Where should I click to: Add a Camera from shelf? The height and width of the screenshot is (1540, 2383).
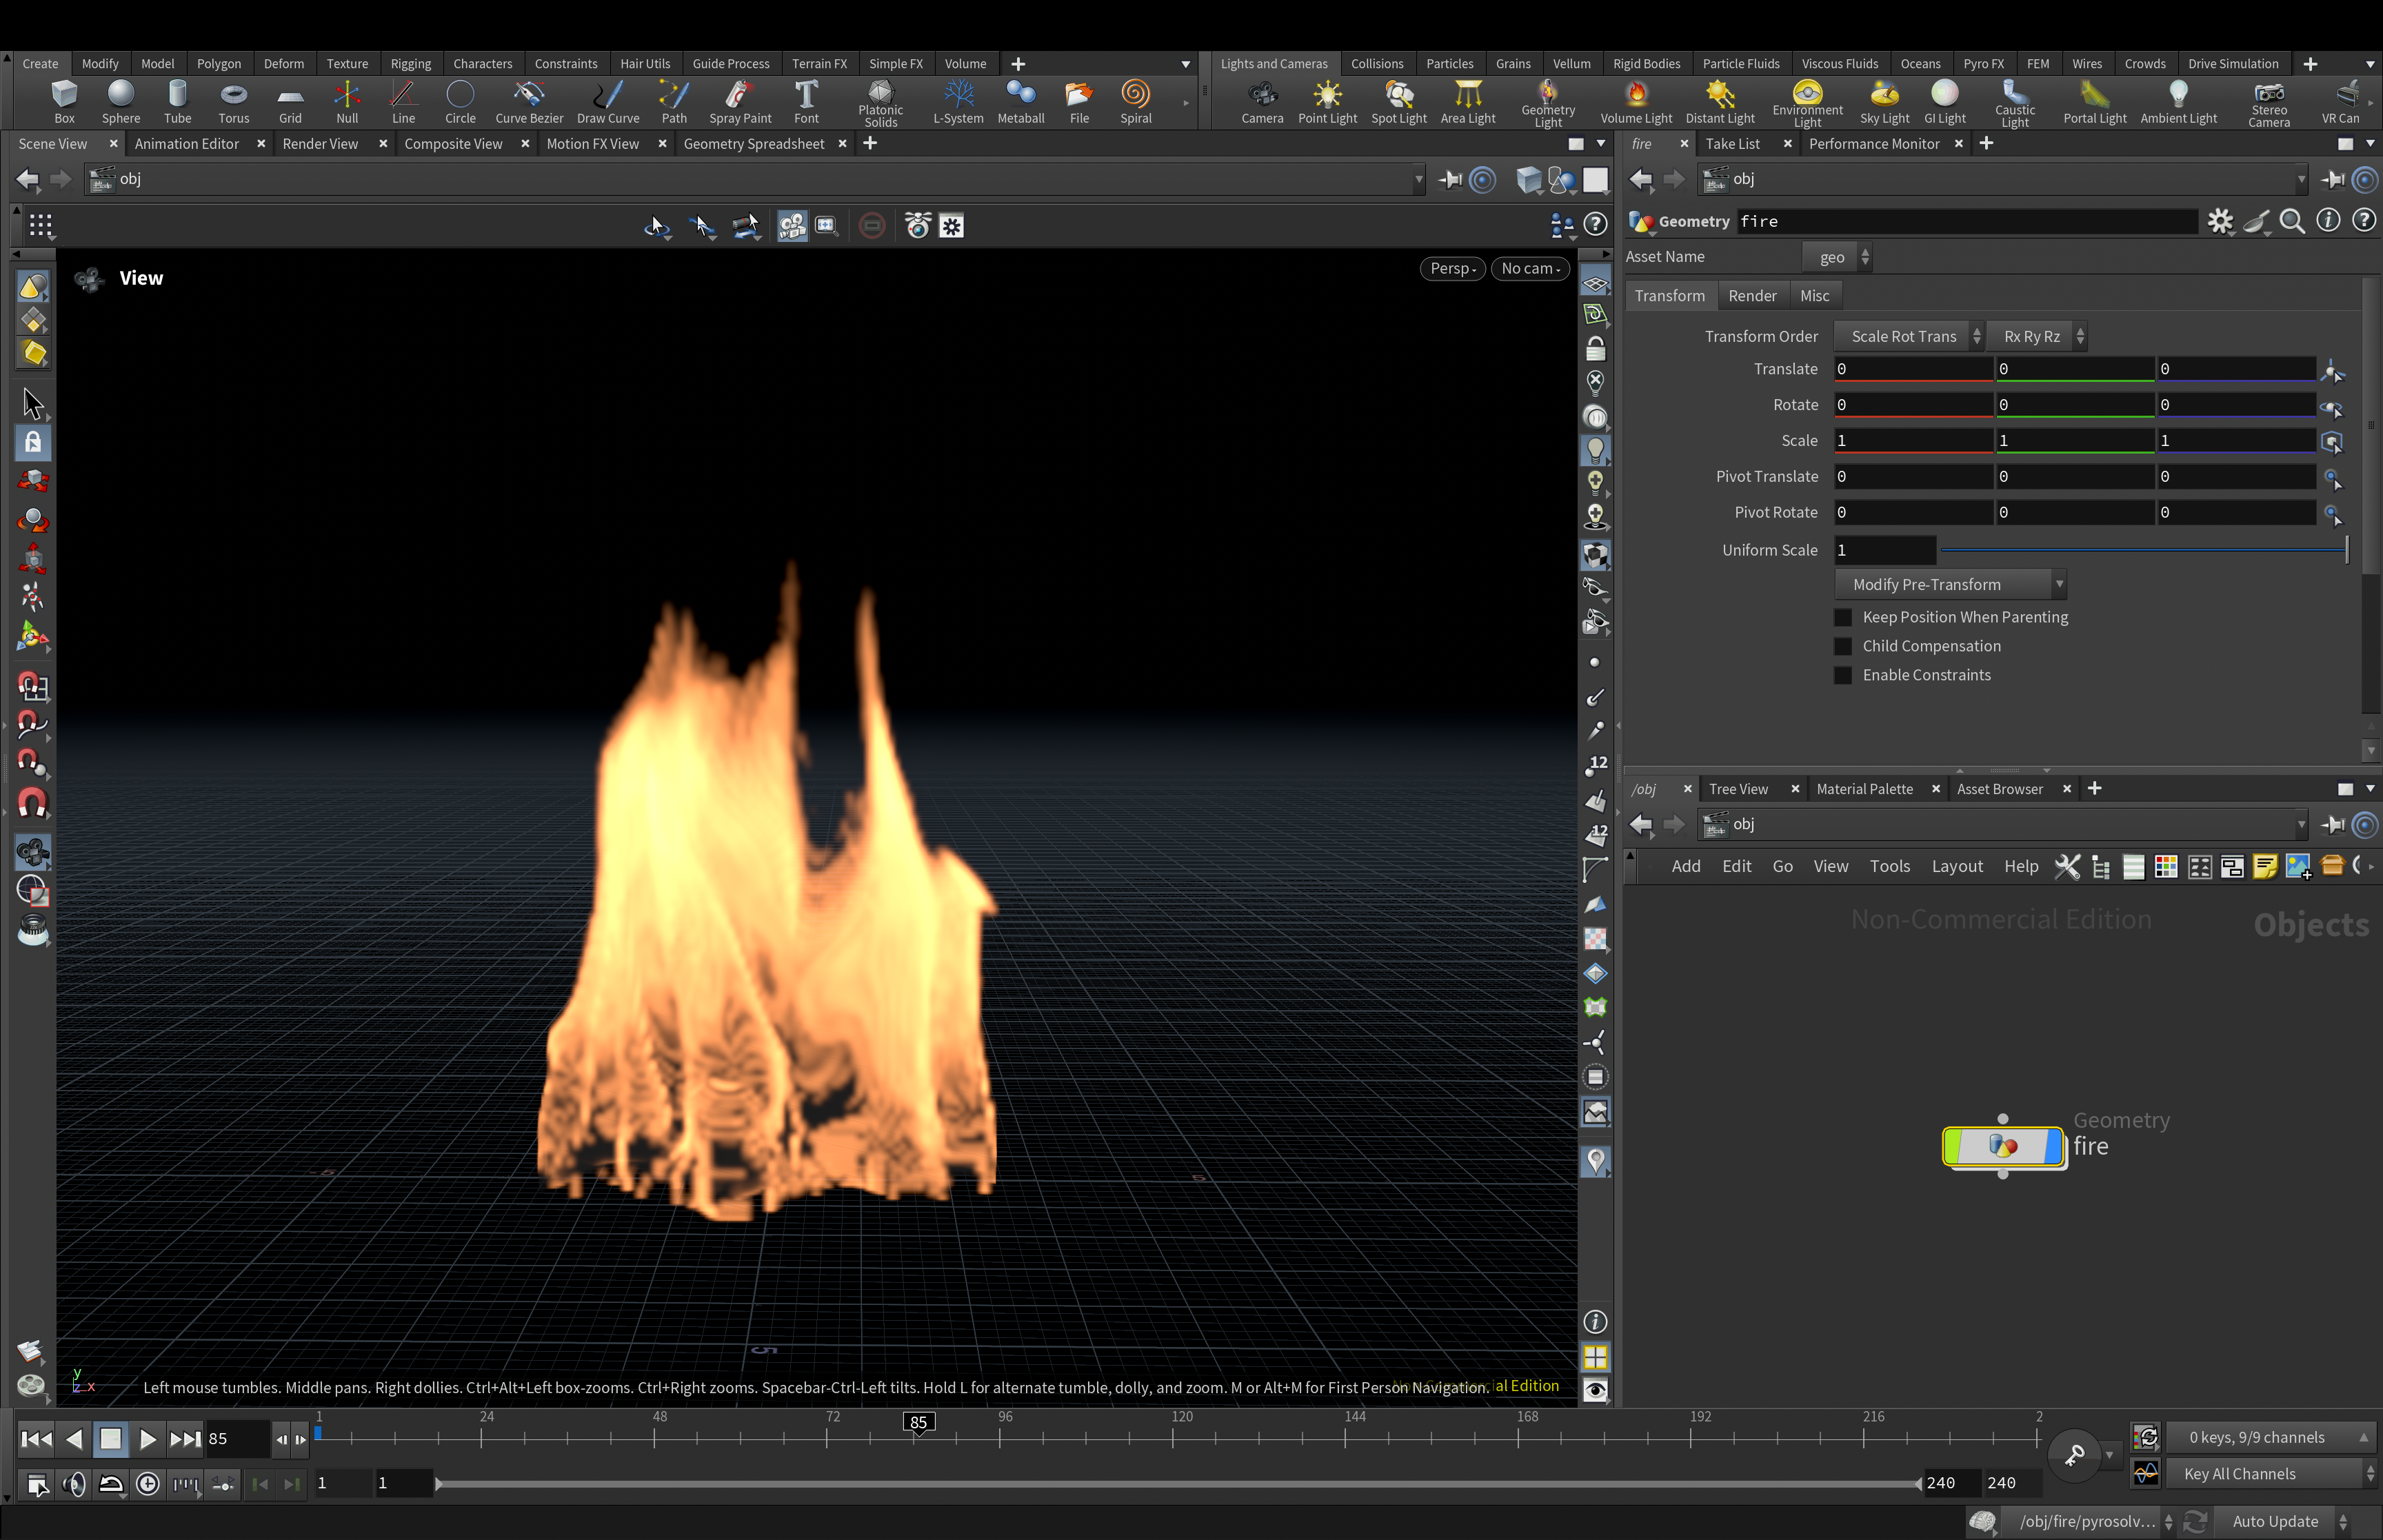1262,101
